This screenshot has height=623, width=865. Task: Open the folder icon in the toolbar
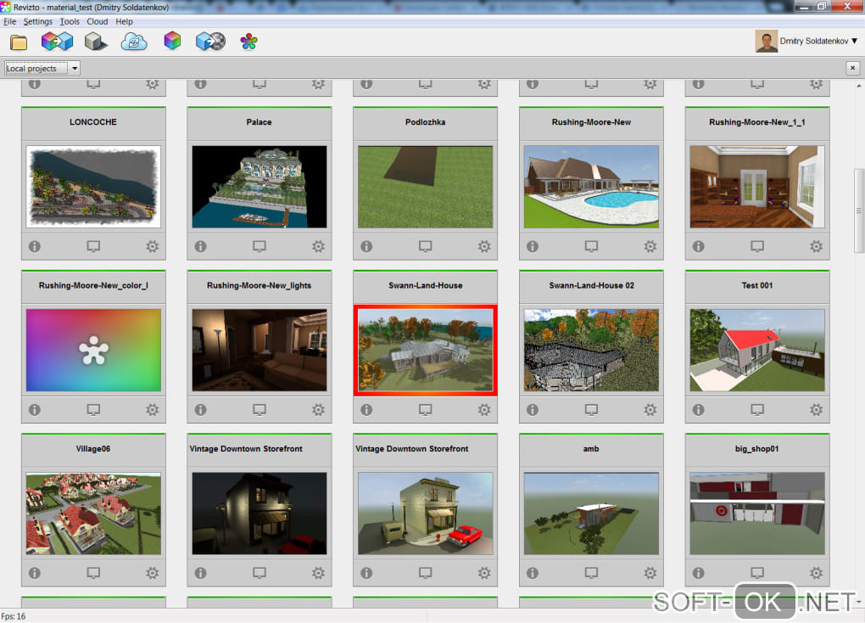pyautogui.click(x=18, y=42)
